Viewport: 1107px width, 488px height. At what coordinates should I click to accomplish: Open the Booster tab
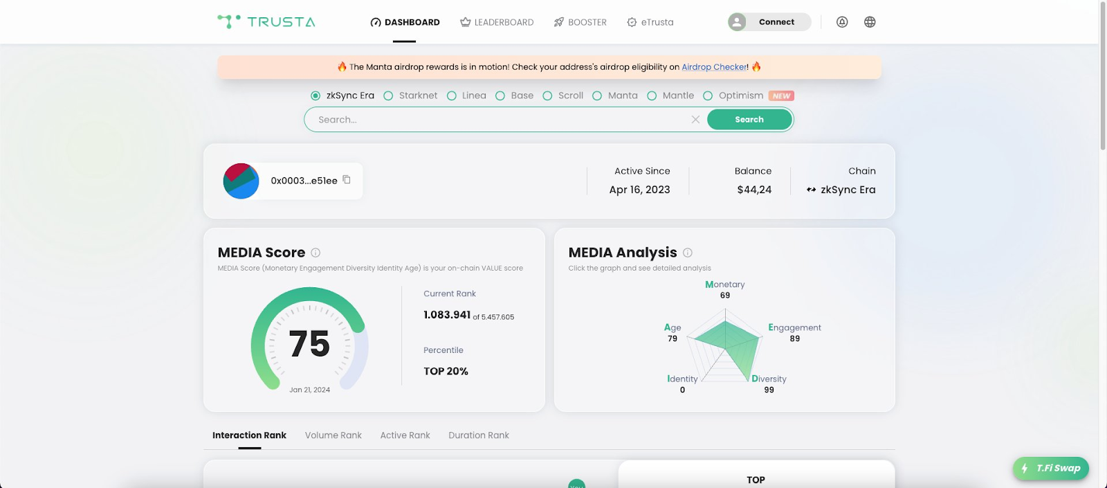(580, 22)
